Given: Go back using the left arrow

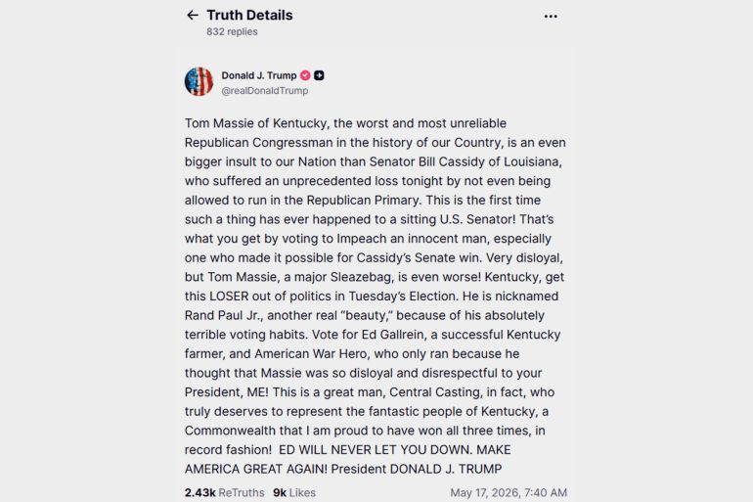Looking at the screenshot, I should (x=192, y=16).
